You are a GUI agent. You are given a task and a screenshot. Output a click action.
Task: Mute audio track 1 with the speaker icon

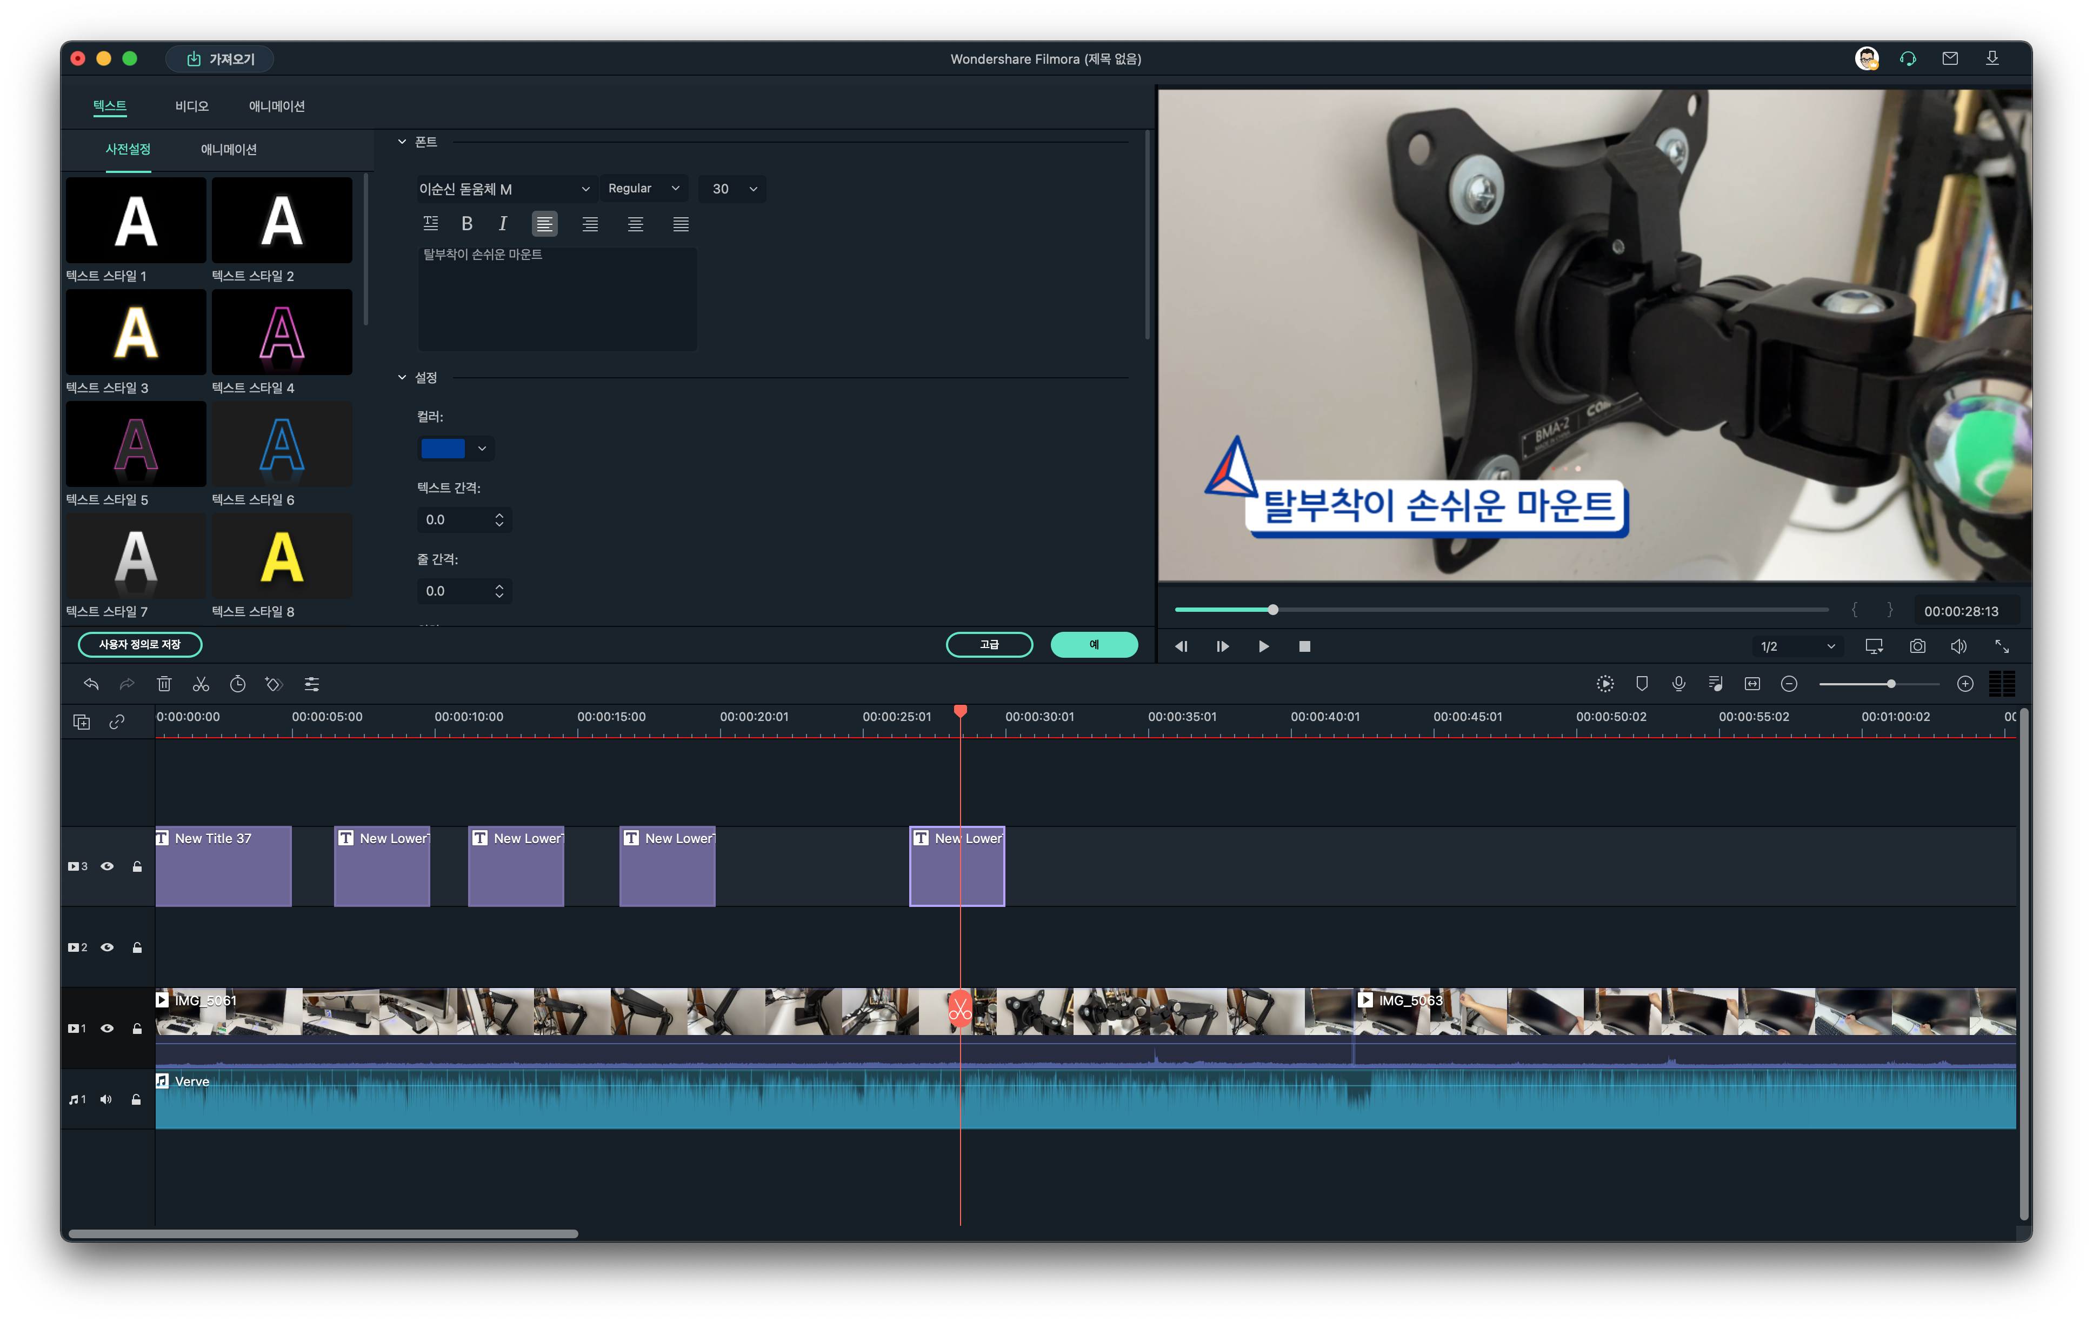pyautogui.click(x=106, y=1099)
